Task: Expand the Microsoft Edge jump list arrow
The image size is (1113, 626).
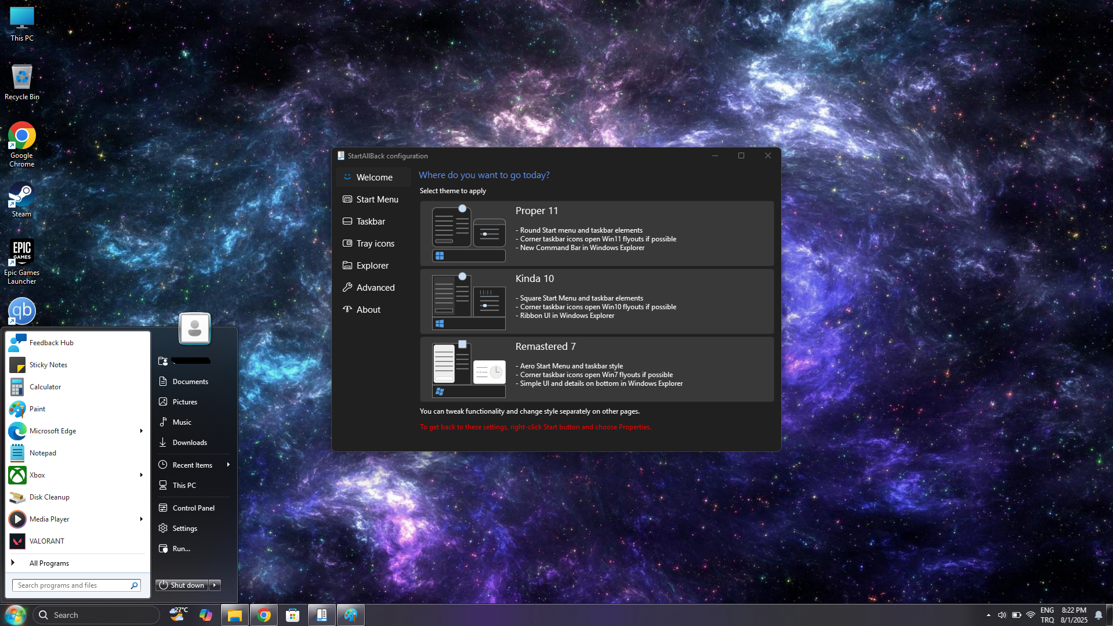Action: point(141,431)
